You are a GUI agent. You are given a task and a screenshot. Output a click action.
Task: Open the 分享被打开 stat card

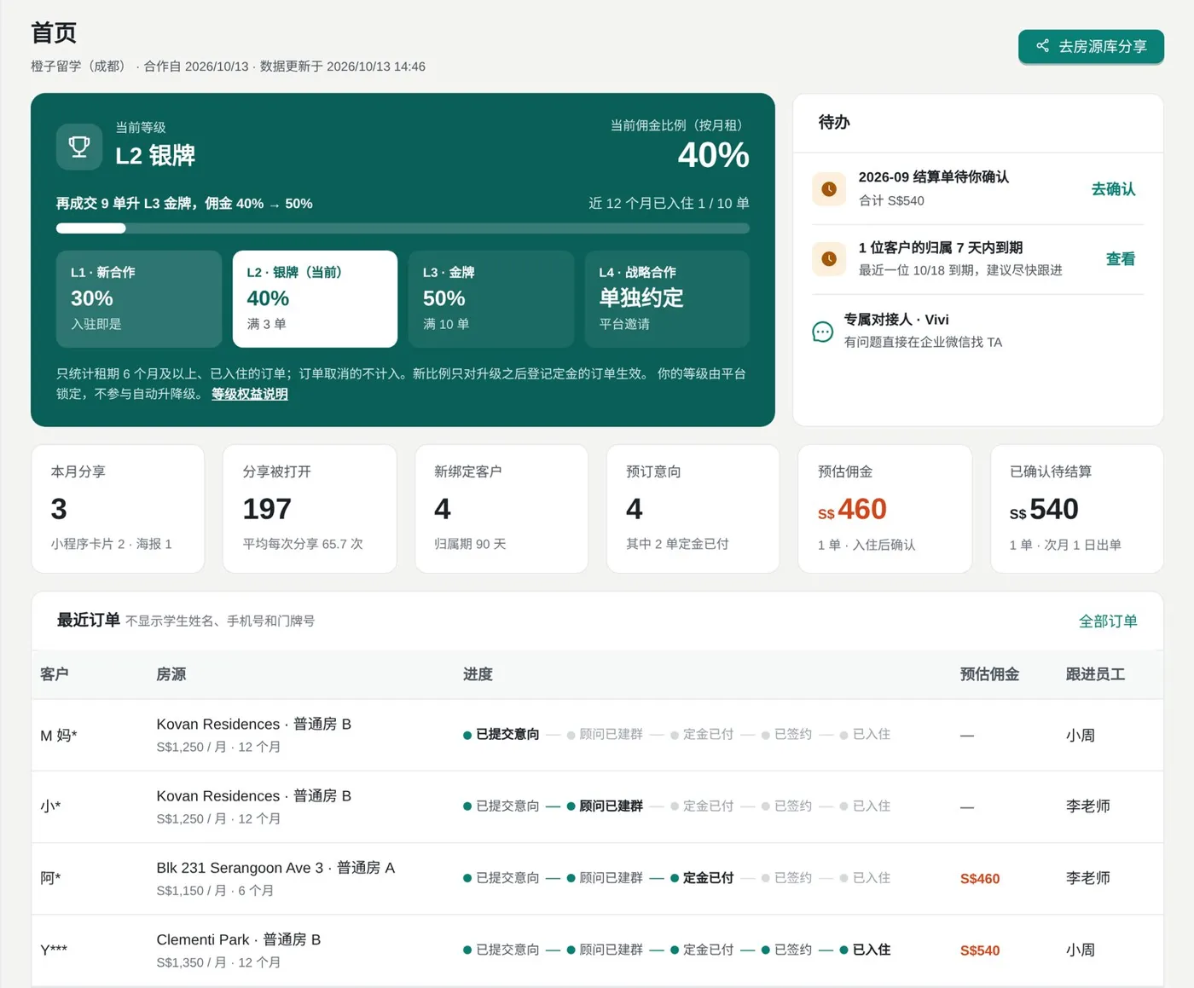pos(310,509)
